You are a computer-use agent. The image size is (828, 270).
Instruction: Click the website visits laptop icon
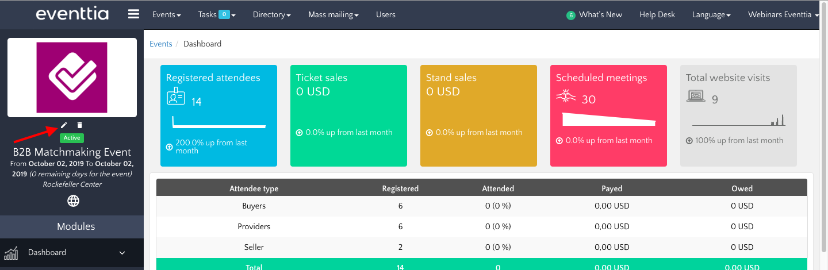[x=696, y=97]
